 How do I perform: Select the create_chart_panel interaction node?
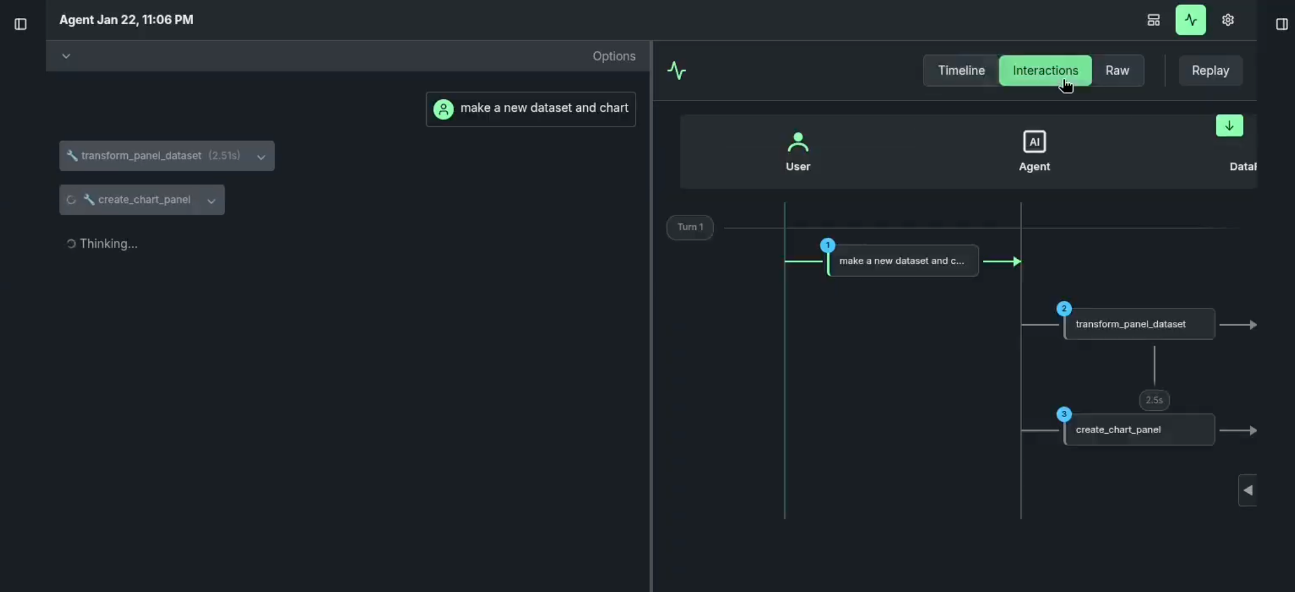click(1139, 429)
